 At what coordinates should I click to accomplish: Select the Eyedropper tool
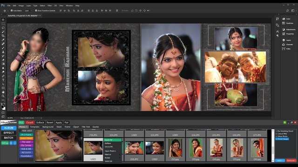point(3,40)
